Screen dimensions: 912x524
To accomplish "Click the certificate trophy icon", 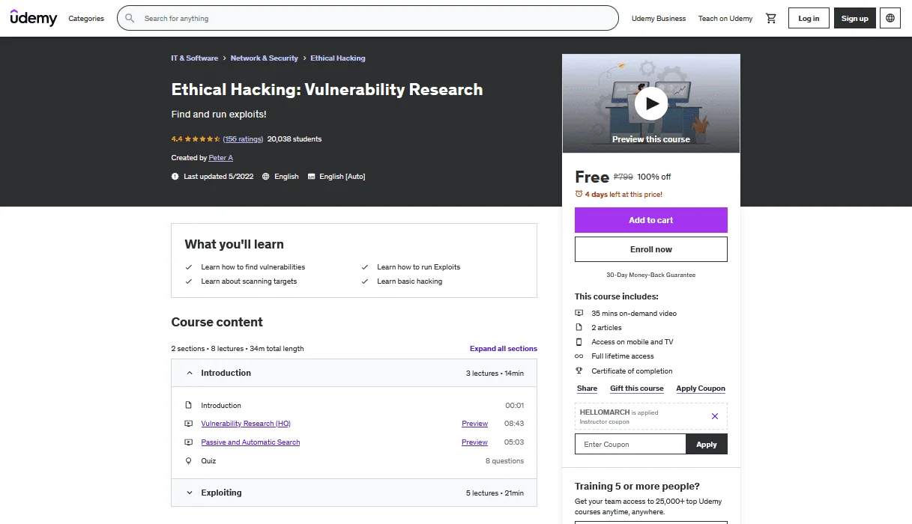I will pos(579,371).
